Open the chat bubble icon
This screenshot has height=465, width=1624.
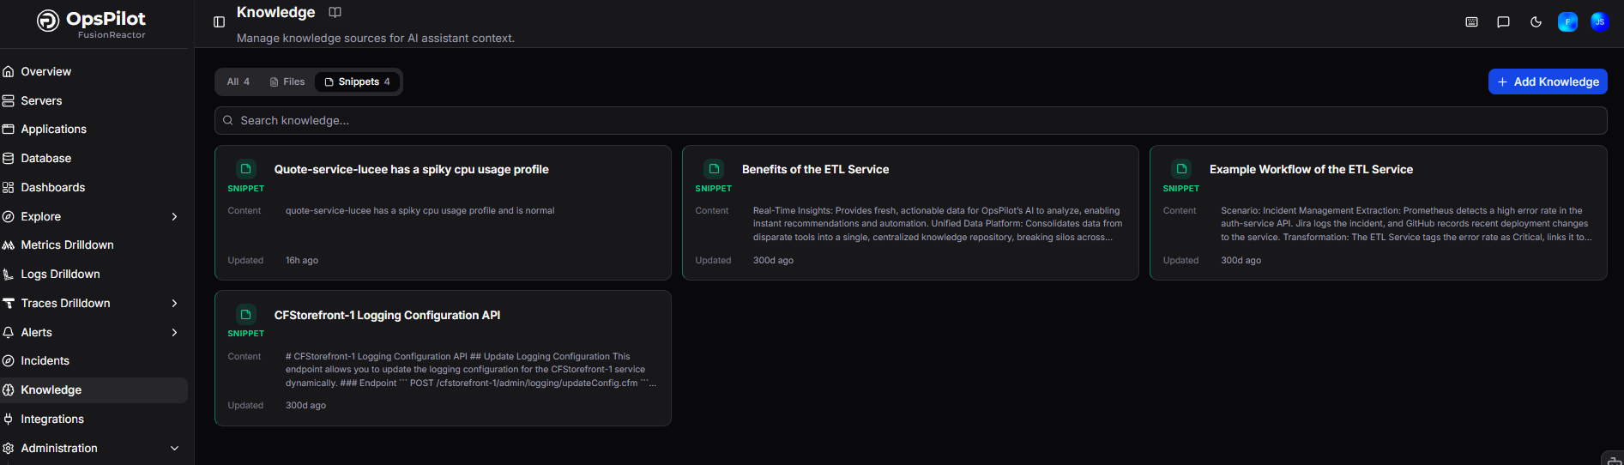click(x=1503, y=22)
